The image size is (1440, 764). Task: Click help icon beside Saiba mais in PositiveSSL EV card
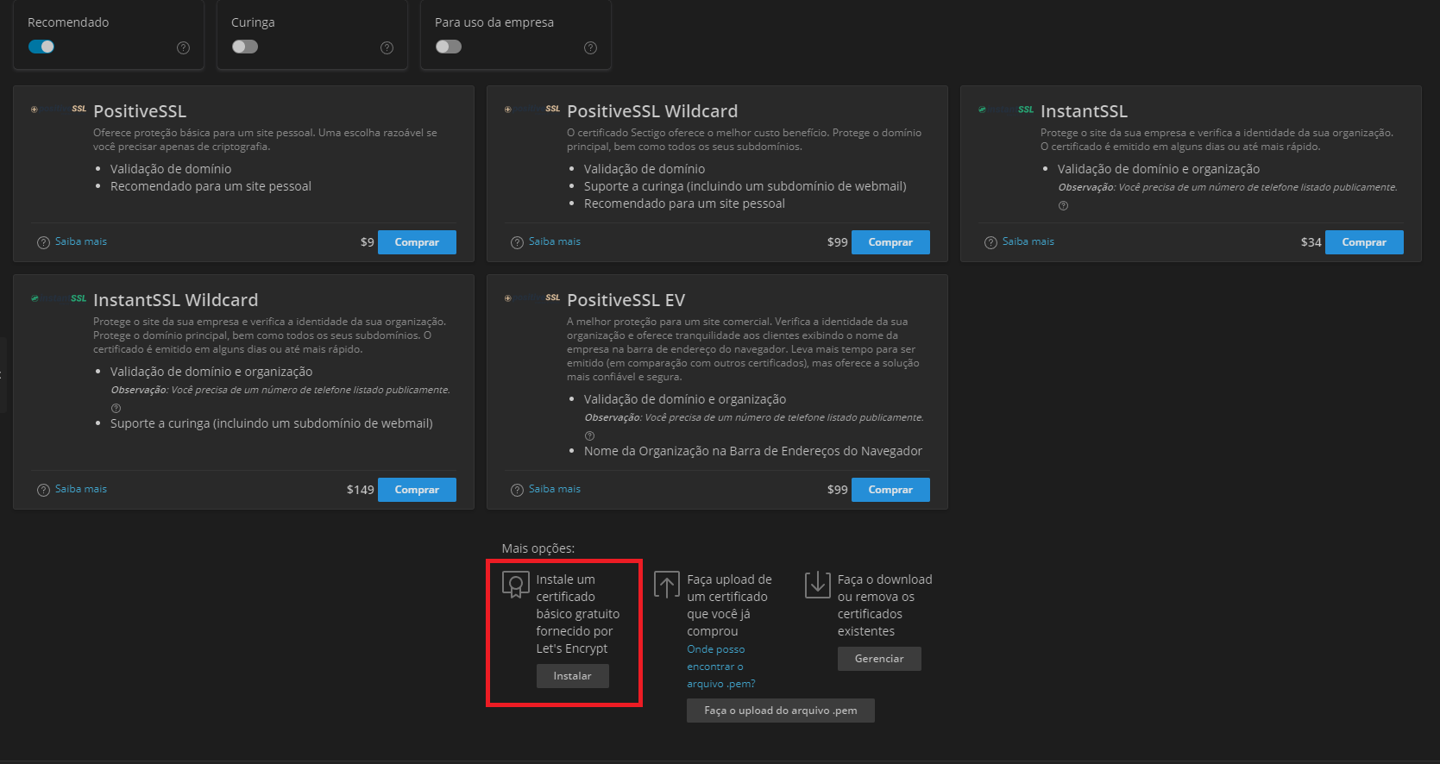tap(517, 490)
